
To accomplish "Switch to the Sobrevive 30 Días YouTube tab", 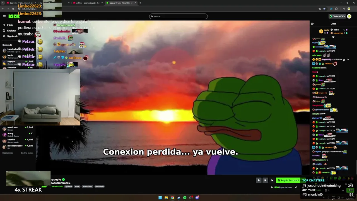I will point(21,3).
